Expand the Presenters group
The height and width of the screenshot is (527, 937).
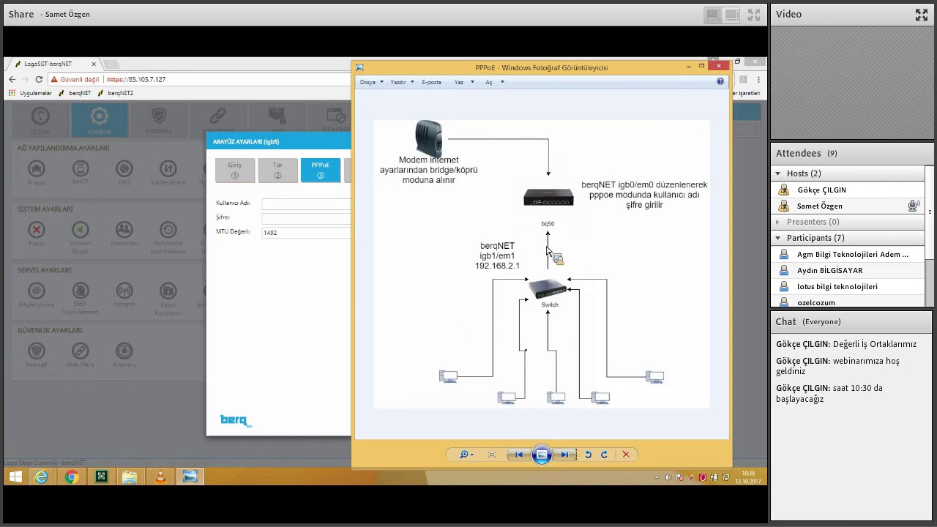pyautogui.click(x=778, y=222)
